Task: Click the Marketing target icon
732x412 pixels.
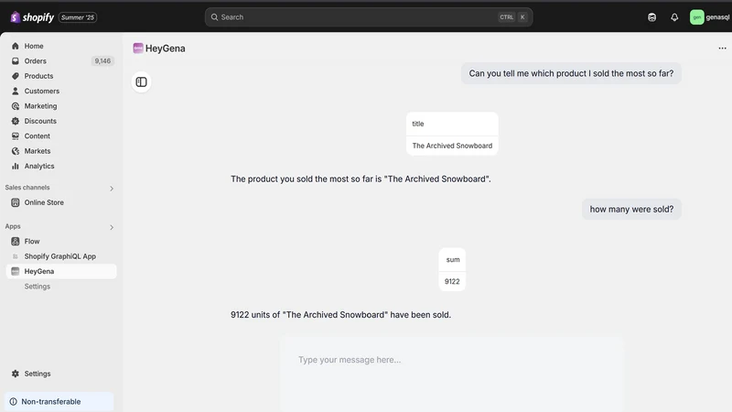Action: click(16, 106)
